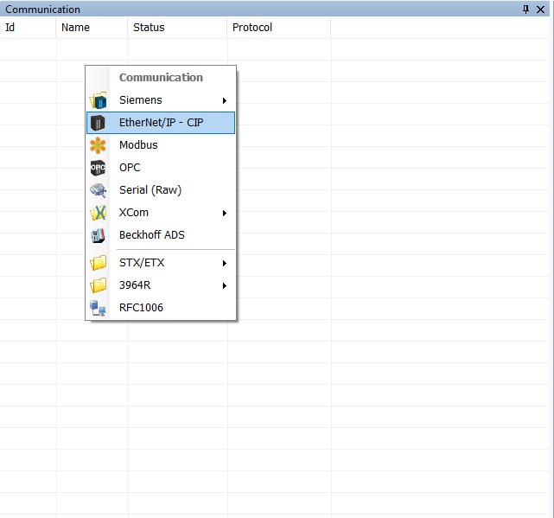This screenshot has height=518, width=554.
Task: Click the EtherNet/IP PLC icon
Action: [98, 123]
